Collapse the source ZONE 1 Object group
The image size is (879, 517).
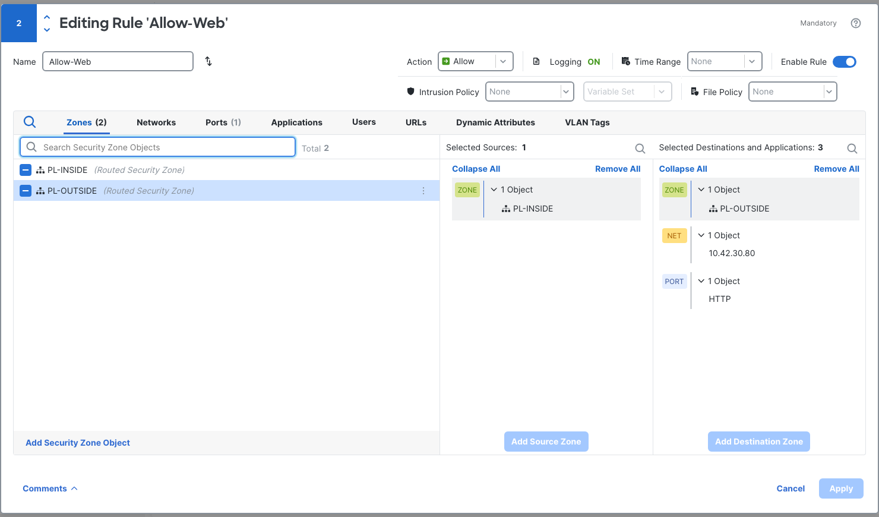(494, 190)
